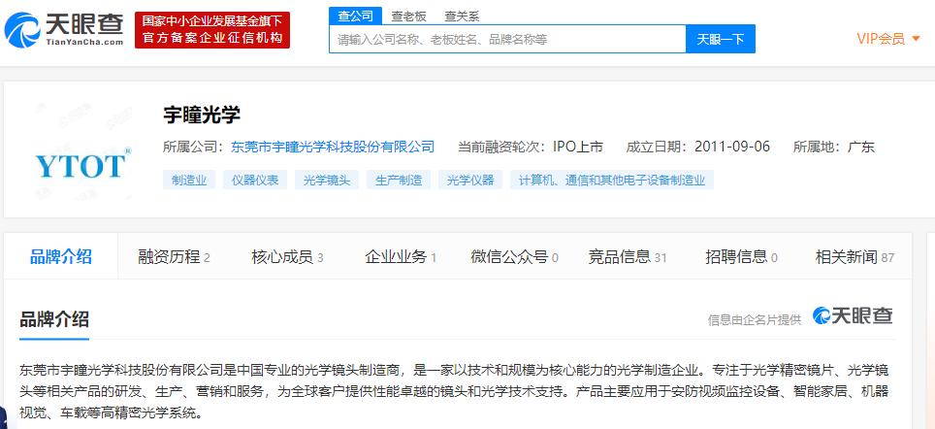The image size is (935, 429).
Task: Focus the company name search field
Action: pyautogui.click(x=507, y=39)
